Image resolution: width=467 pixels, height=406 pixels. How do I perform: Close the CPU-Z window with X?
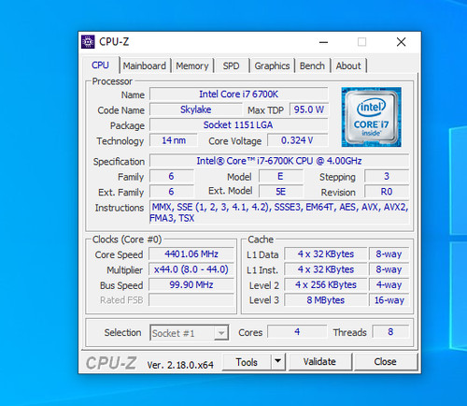point(401,42)
